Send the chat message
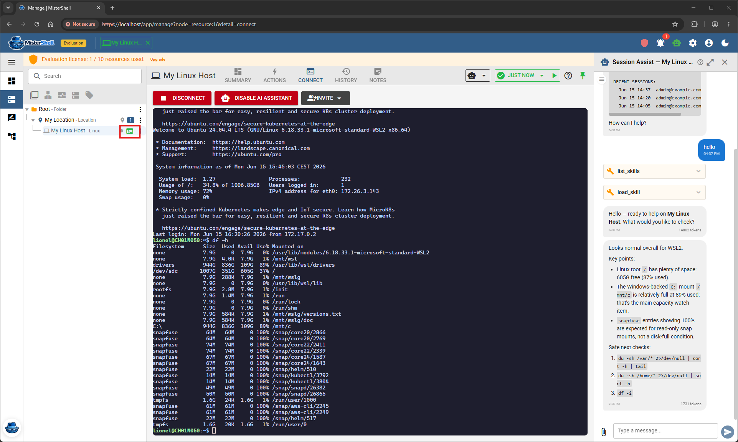The width and height of the screenshot is (738, 442). [x=727, y=432]
